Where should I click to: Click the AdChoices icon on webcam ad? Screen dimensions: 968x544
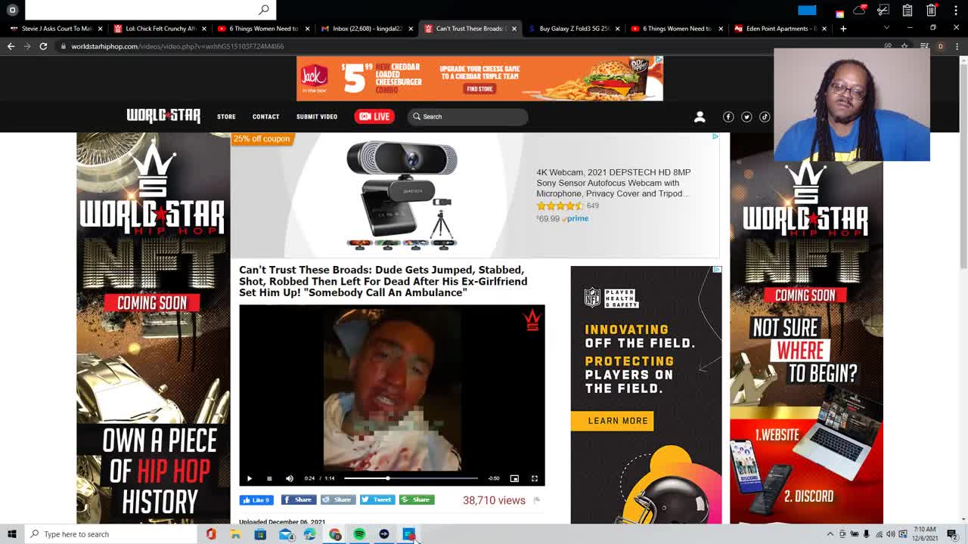715,137
